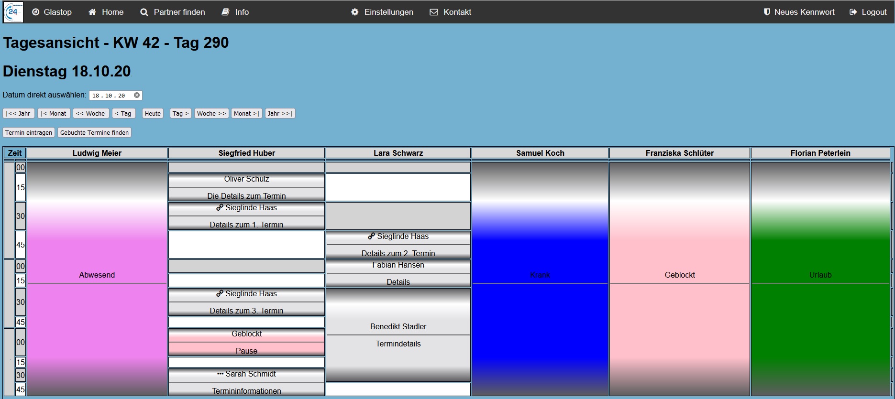This screenshot has height=399, width=895.
Task: Open the Info page
Action: click(235, 12)
